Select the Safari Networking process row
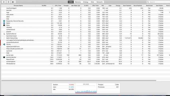 (86, 38)
